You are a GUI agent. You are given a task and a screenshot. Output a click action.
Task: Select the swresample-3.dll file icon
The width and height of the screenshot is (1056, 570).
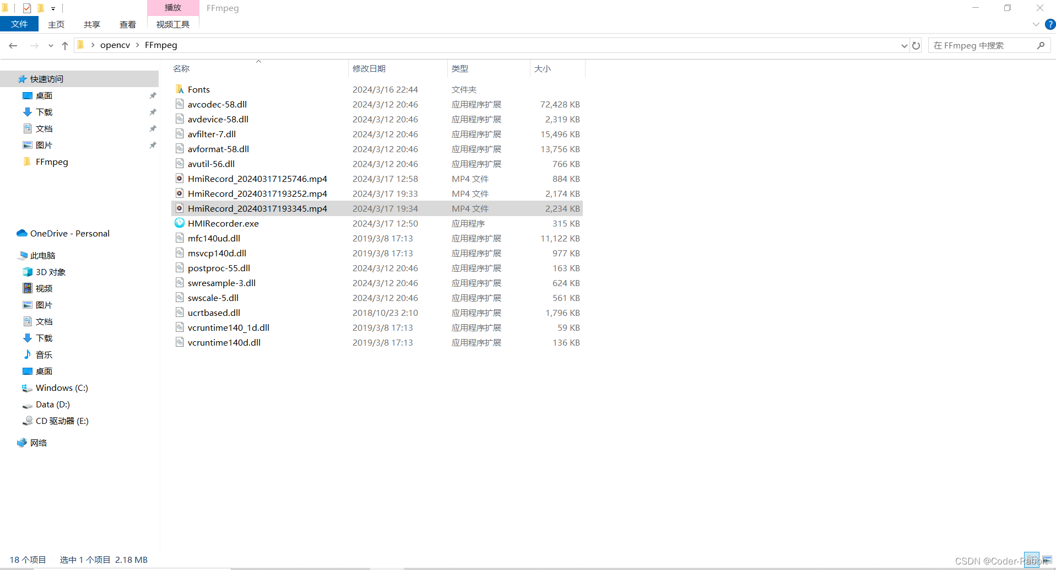coord(180,283)
